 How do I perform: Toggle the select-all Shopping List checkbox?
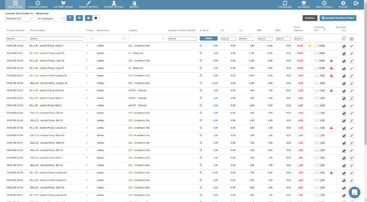click(x=344, y=38)
